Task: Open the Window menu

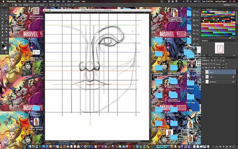Action: click(x=76, y=1)
